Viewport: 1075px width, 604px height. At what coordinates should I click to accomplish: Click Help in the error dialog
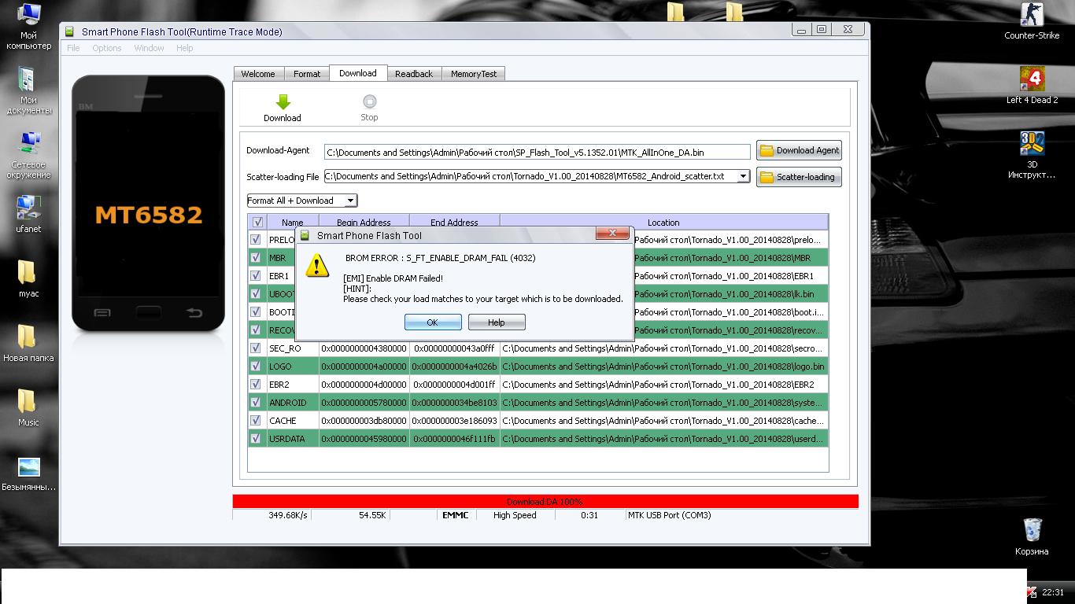497,322
